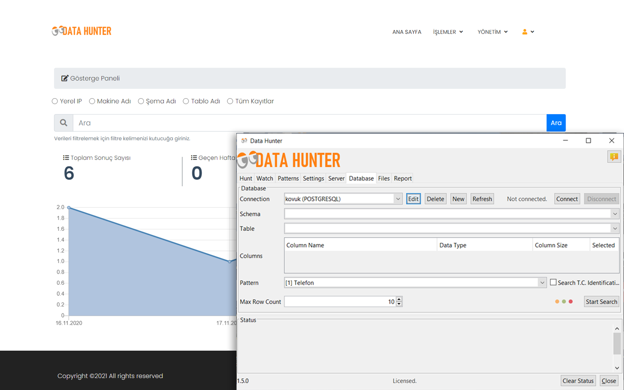This screenshot has height=390, width=624.
Task: Click the Max Row Count input field
Action: (x=340, y=302)
